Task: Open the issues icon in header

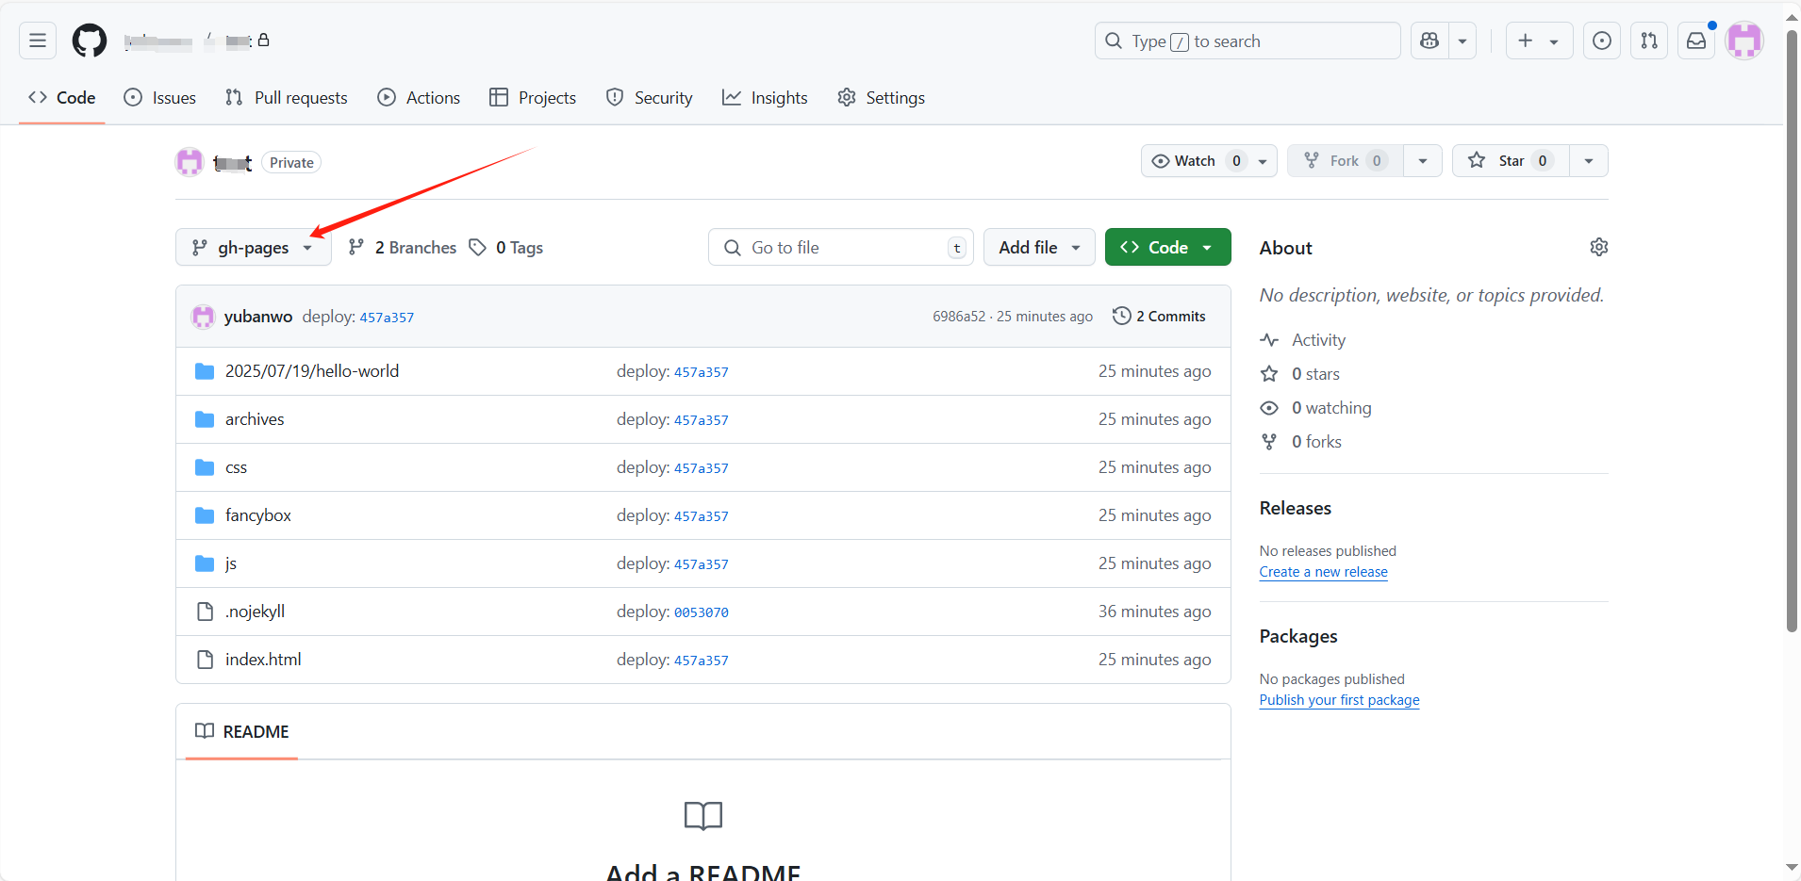Action: point(1602,41)
